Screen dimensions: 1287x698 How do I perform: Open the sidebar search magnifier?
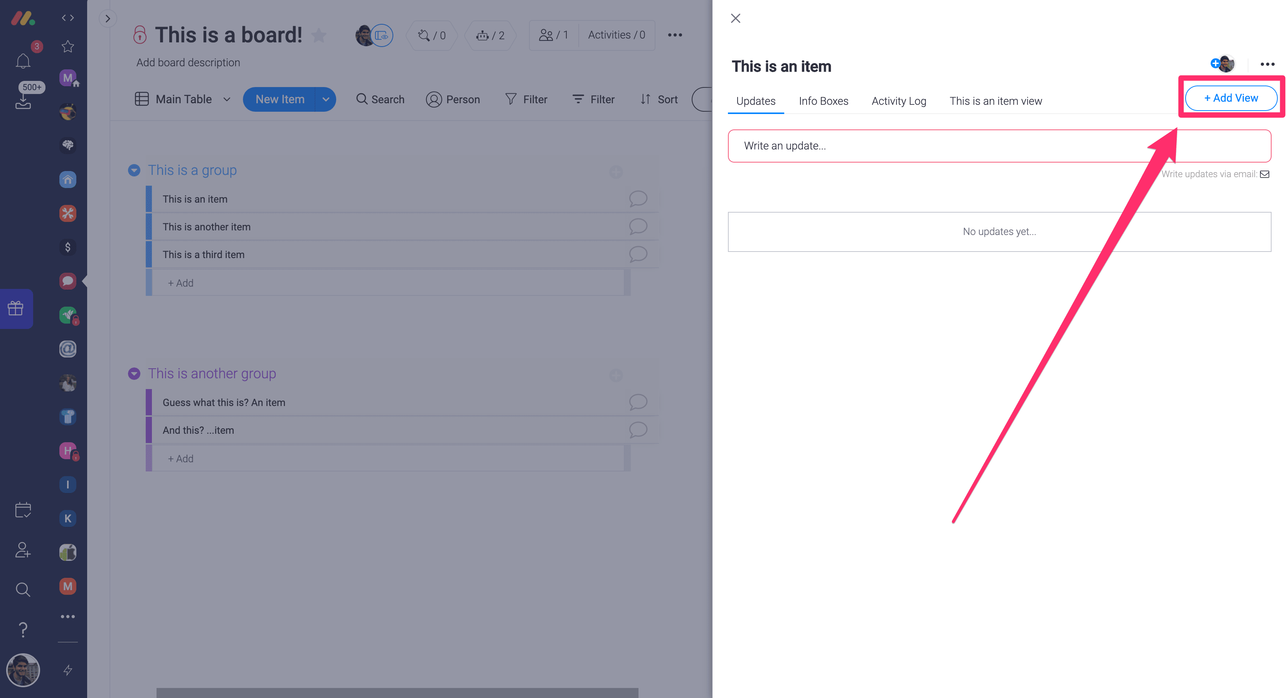23,590
